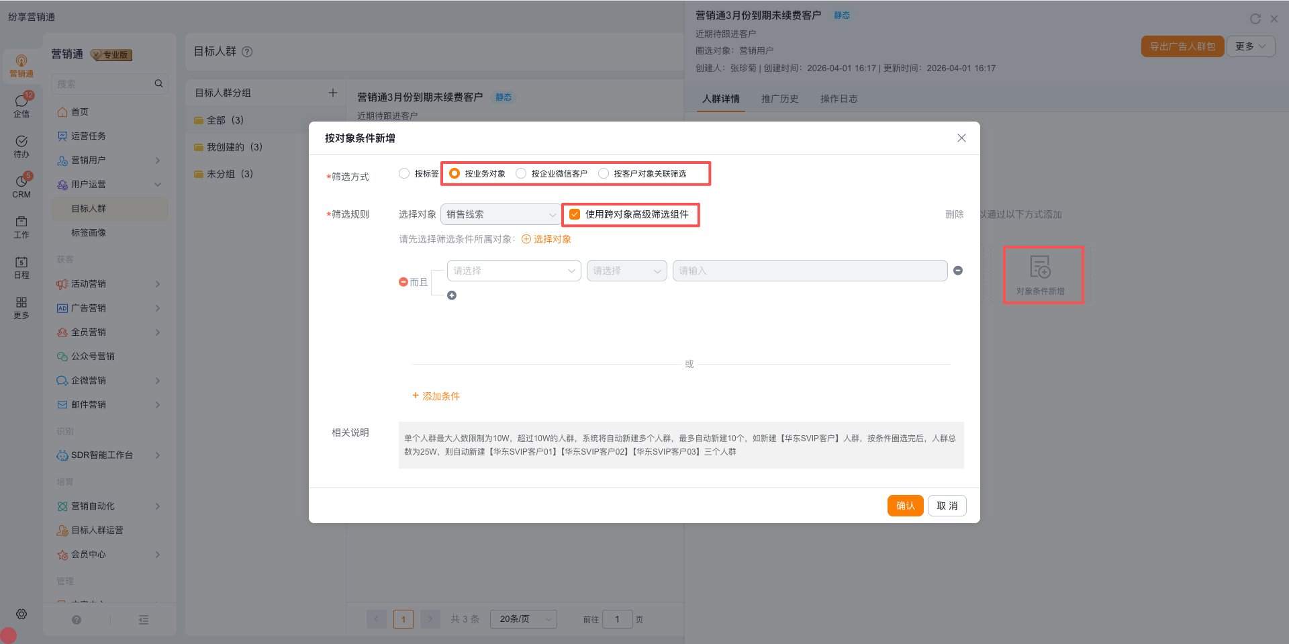Click the 删除 rule link

coord(954,214)
